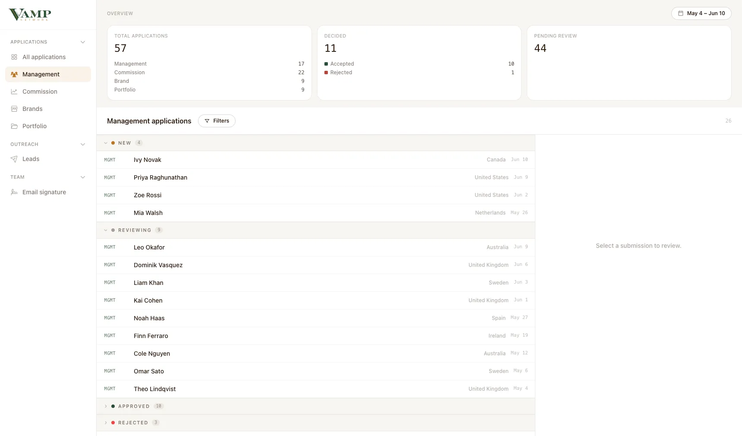Open the Leads page

pyautogui.click(x=48, y=159)
